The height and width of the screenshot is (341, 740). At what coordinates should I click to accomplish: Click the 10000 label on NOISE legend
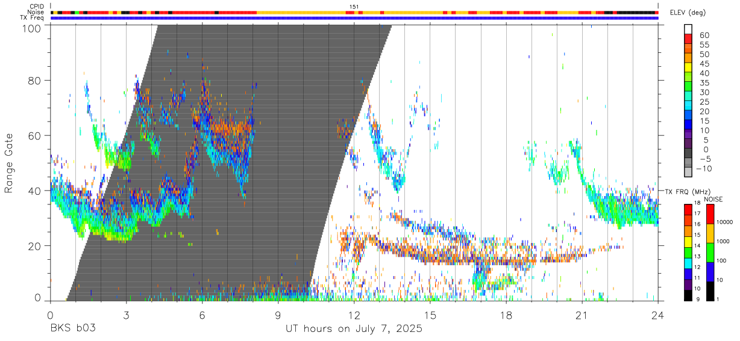(725, 223)
